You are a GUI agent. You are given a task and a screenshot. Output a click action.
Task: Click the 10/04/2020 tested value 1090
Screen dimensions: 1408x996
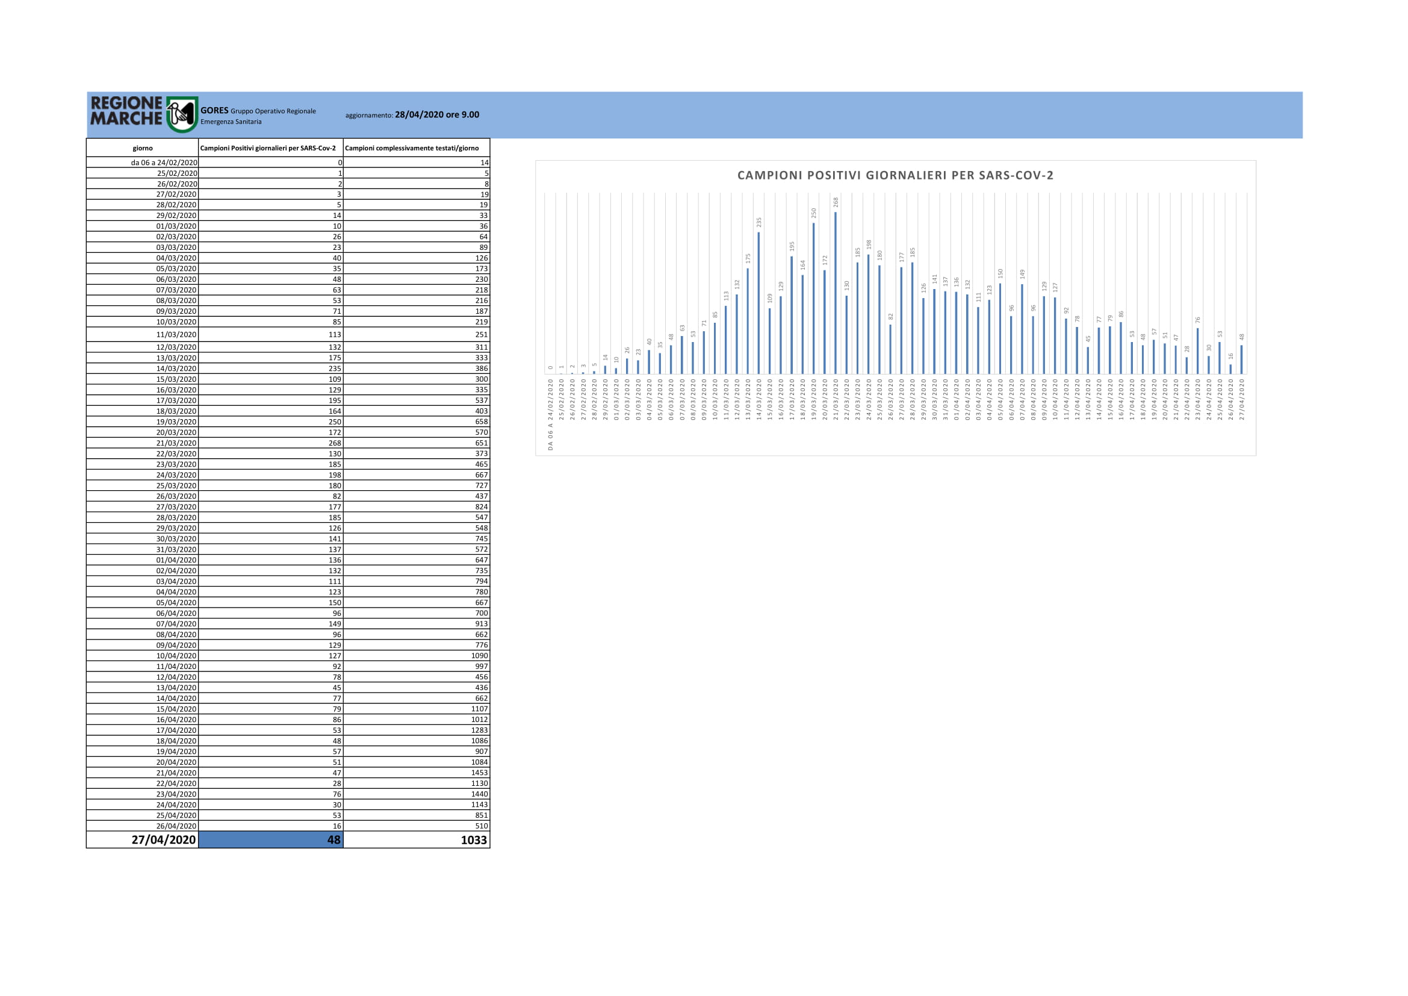(x=480, y=656)
